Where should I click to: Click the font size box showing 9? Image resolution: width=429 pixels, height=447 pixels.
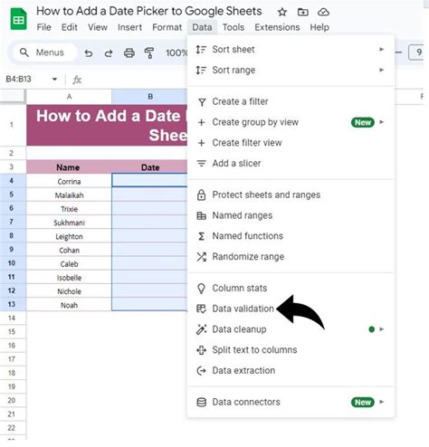pyautogui.click(x=417, y=52)
